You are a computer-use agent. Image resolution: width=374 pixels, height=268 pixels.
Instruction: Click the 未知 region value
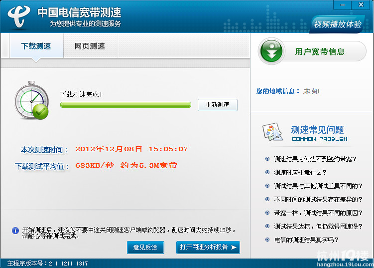point(311,91)
